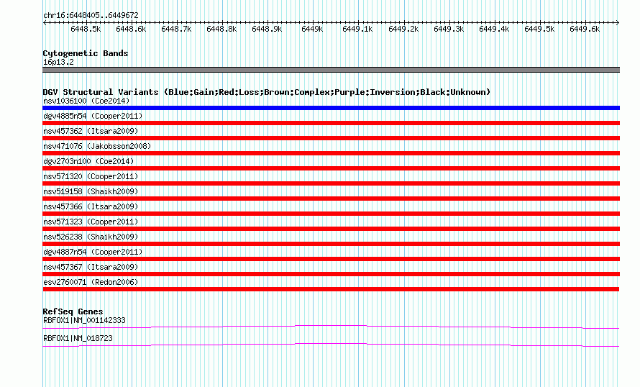This screenshot has width=640, height=387.
Task: Click the 6449.3k ruler tick label
Action: [449, 29]
